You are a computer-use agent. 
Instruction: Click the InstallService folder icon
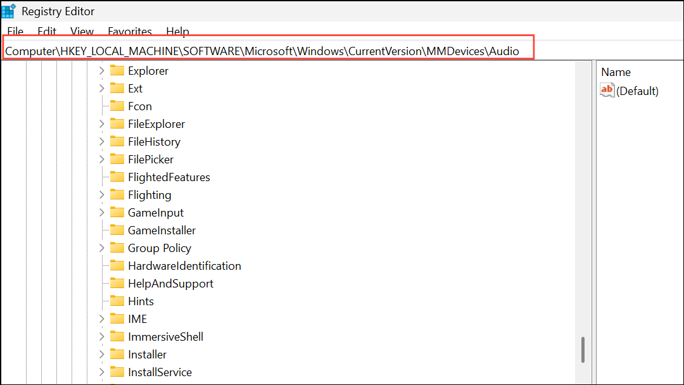click(x=117, y=372)
